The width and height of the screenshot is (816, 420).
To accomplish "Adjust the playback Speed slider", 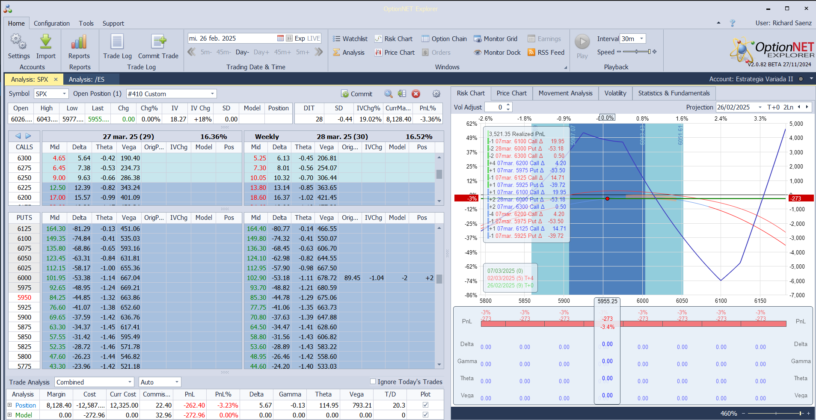I will [637, 52].
